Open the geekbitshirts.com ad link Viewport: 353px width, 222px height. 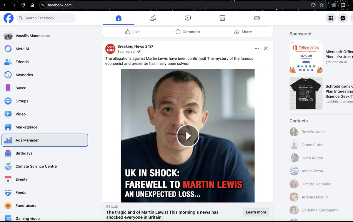click(x=339, y=94)
